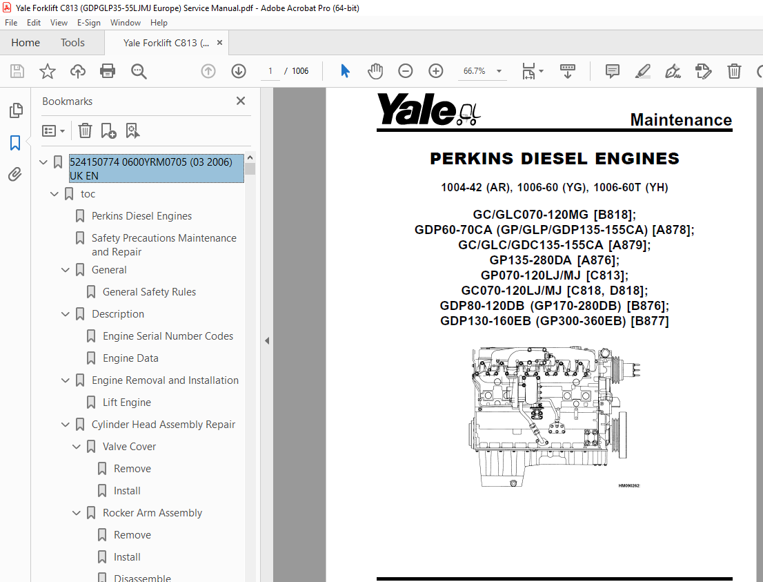Open the Sign document pen tool
Screen dimensions: 763x582
point(673,71)
